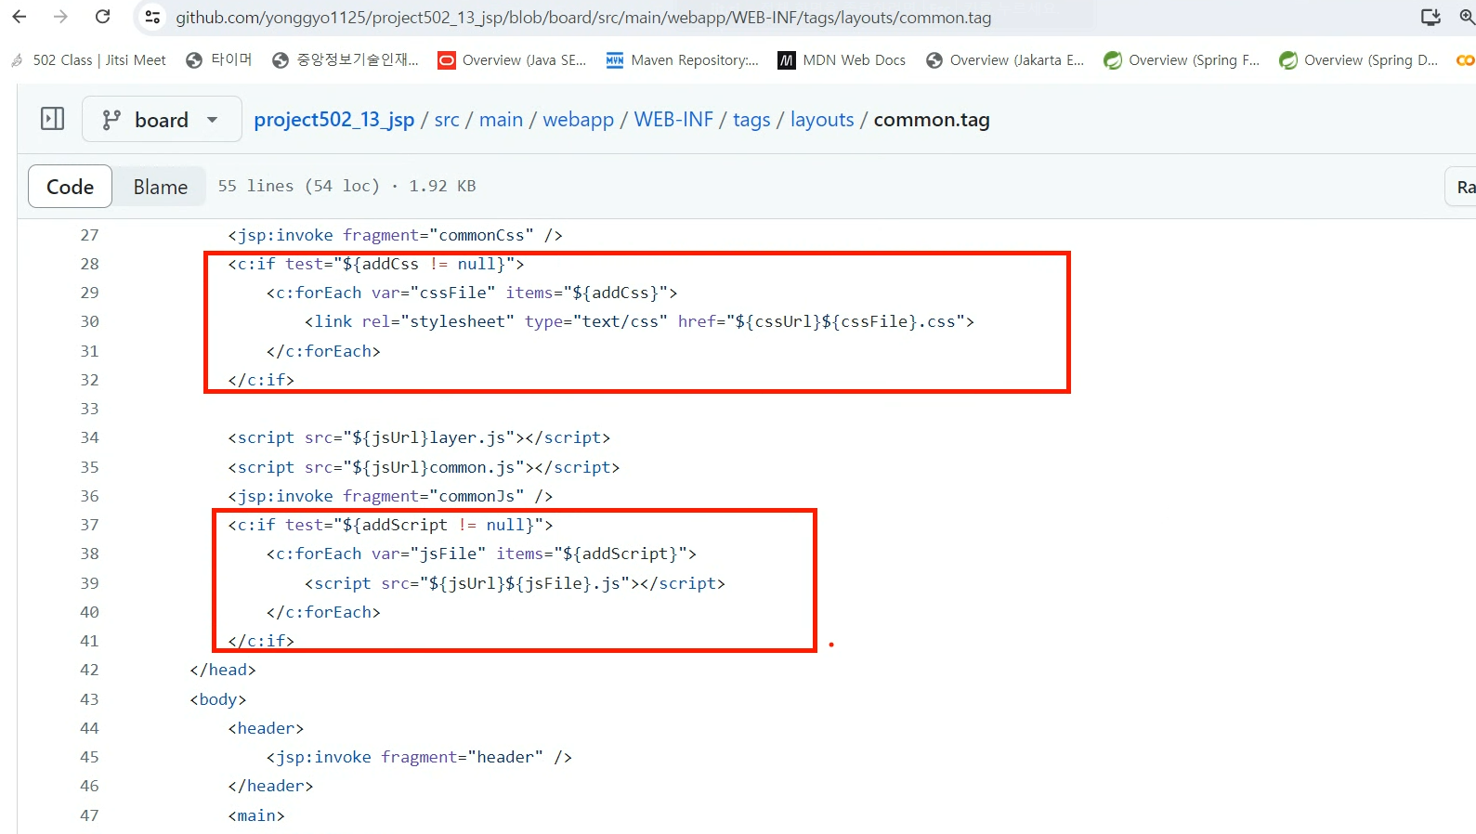Open MDN Web Docs bookmark
Viewport: 1476px width, 834px height.
click(842, 60)
